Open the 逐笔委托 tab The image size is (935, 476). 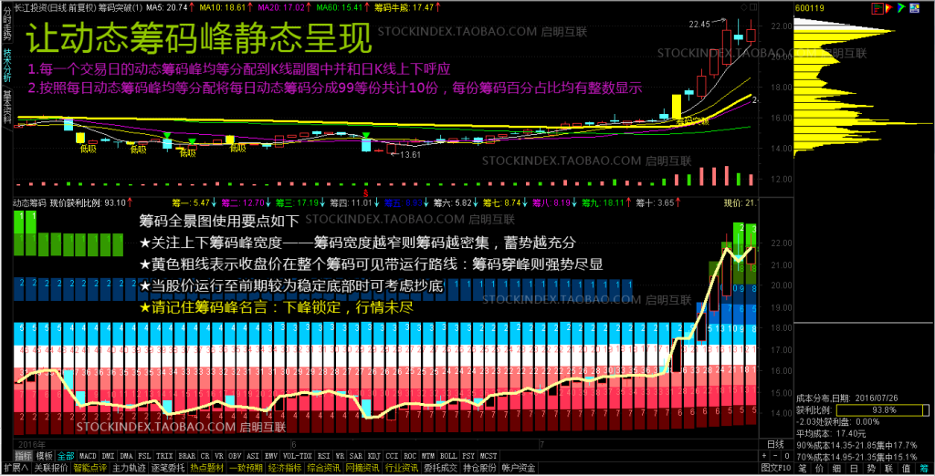point(168,469)
